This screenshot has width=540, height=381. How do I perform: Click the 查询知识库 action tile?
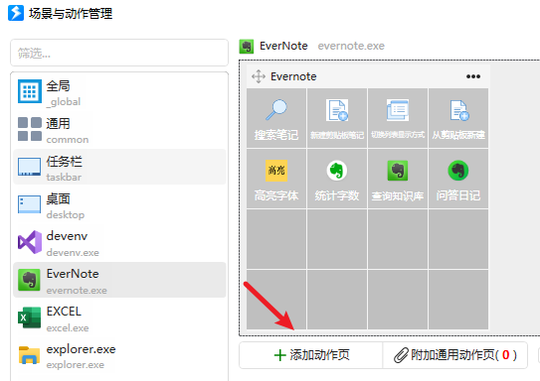click(398, 179)
